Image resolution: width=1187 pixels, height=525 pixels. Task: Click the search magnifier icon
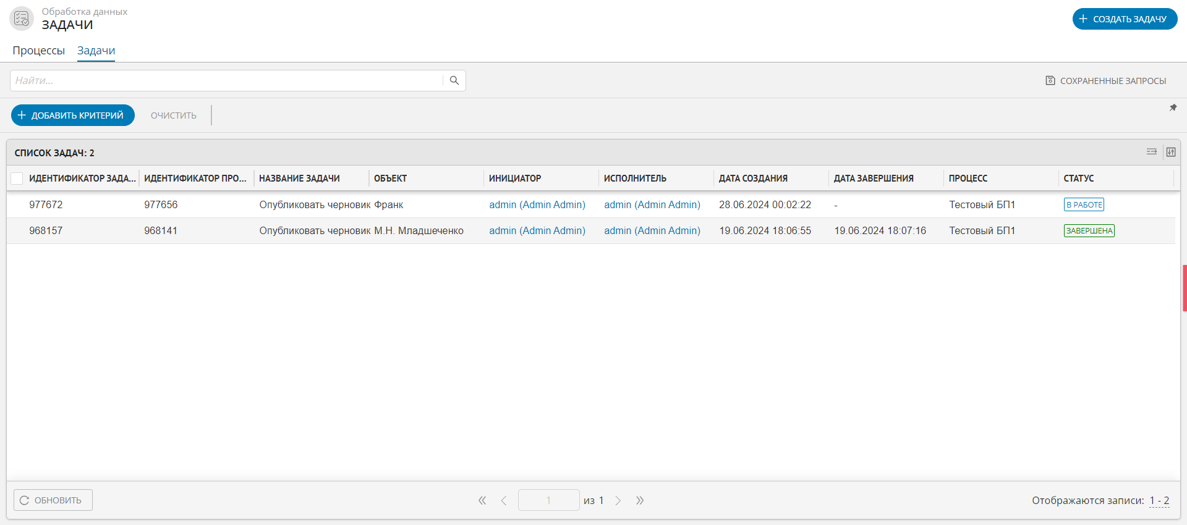[454, 80]
